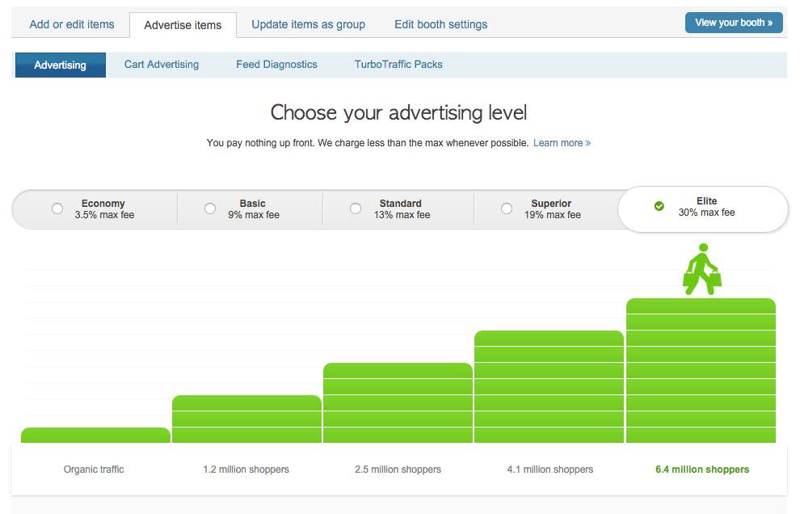Open the Edit booth settings tab
Screen dimensions: 800x514
click(440, 24)
